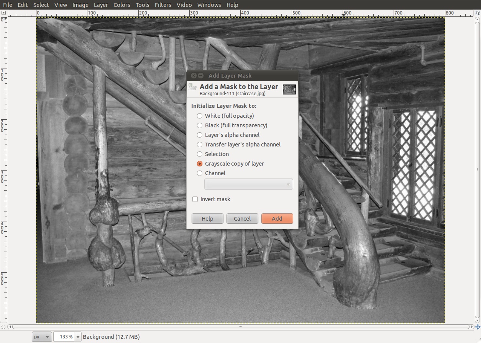Click 'Add a Mask to the Layer' heading
Screen dimensions: 481x343
[x=239, y=87]
